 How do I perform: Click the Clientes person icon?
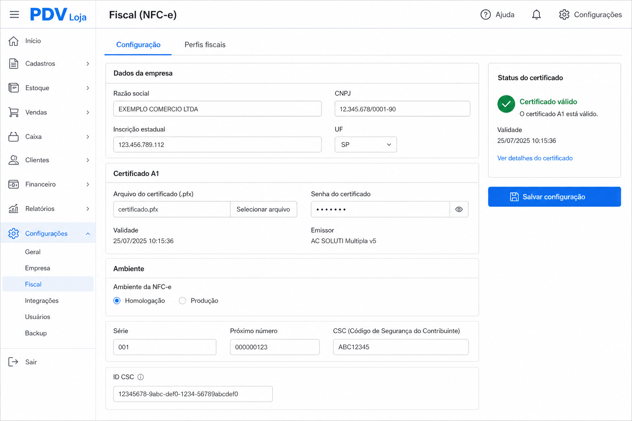coord(14,160)
